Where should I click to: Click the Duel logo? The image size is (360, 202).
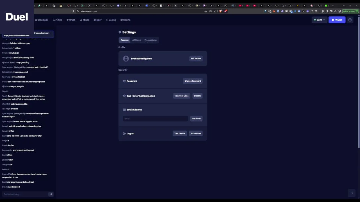tap(17, 17)
